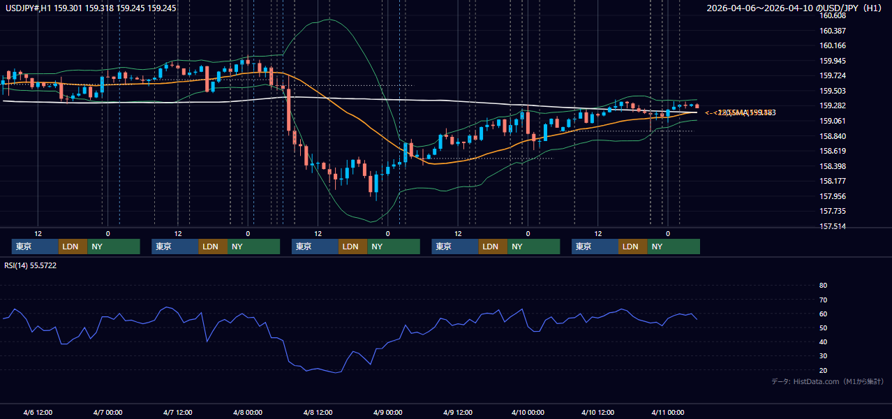
Task: Click the 4/8 12:00 date label
Action: click(x=318, y=412)
